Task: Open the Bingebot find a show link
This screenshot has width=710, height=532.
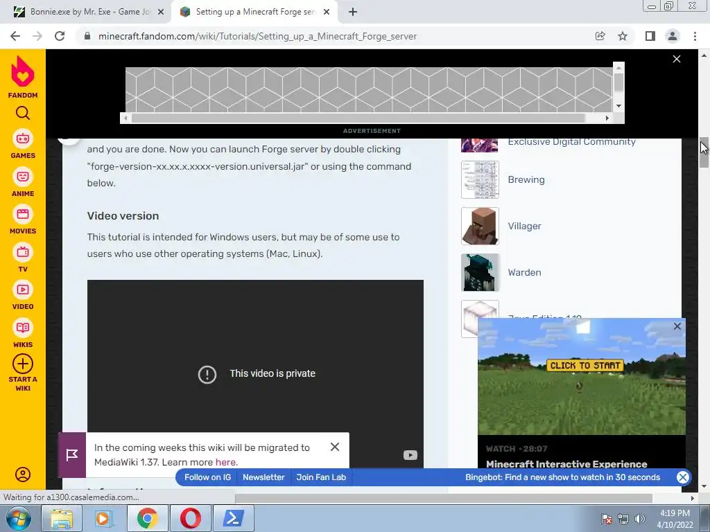Action: coord(562,477)
